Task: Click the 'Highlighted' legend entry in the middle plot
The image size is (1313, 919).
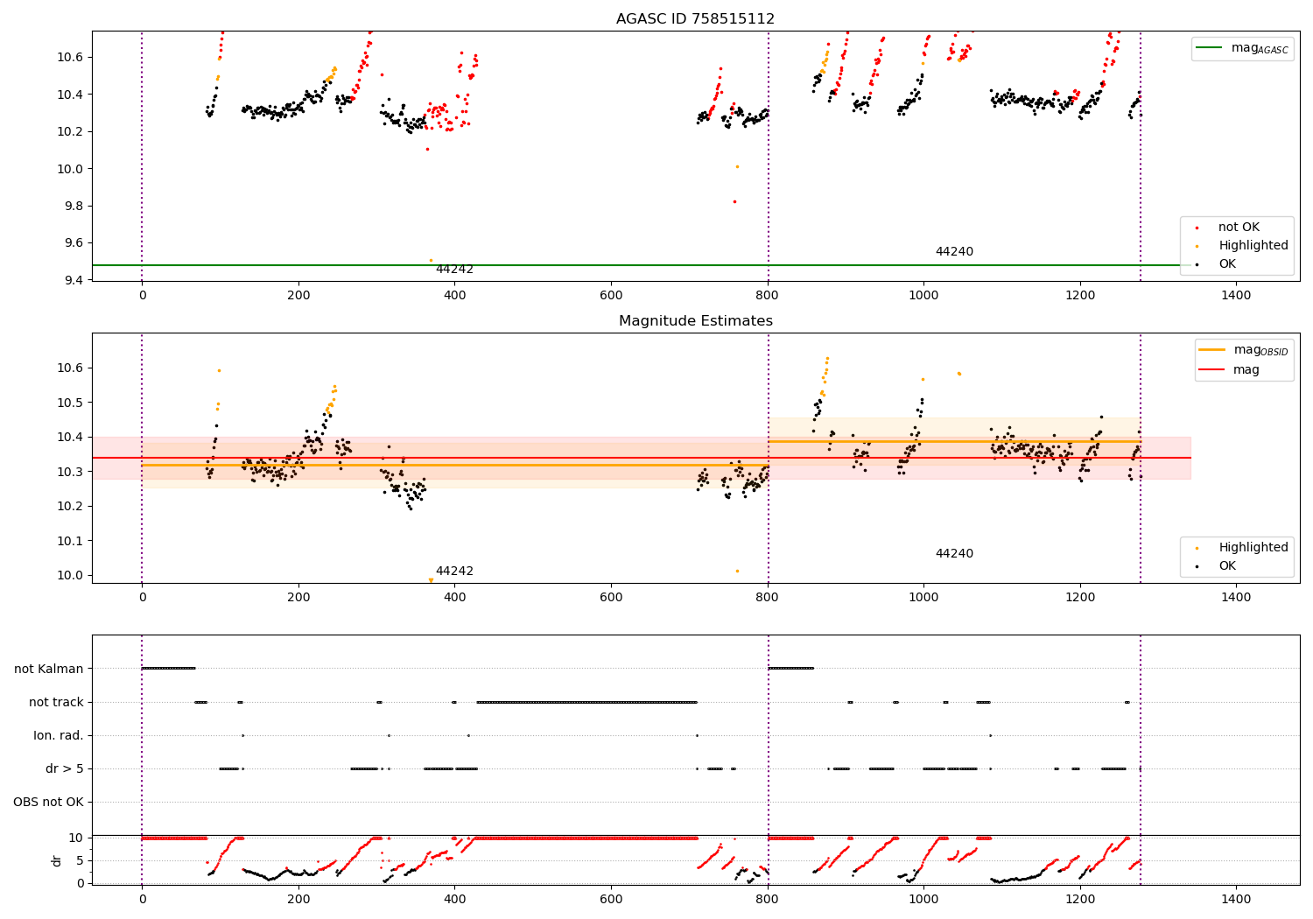Action: (1253, 548)
